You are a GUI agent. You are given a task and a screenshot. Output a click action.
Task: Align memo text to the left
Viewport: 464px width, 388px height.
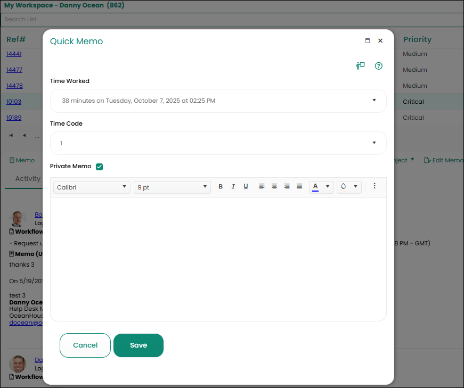[262, 187]
